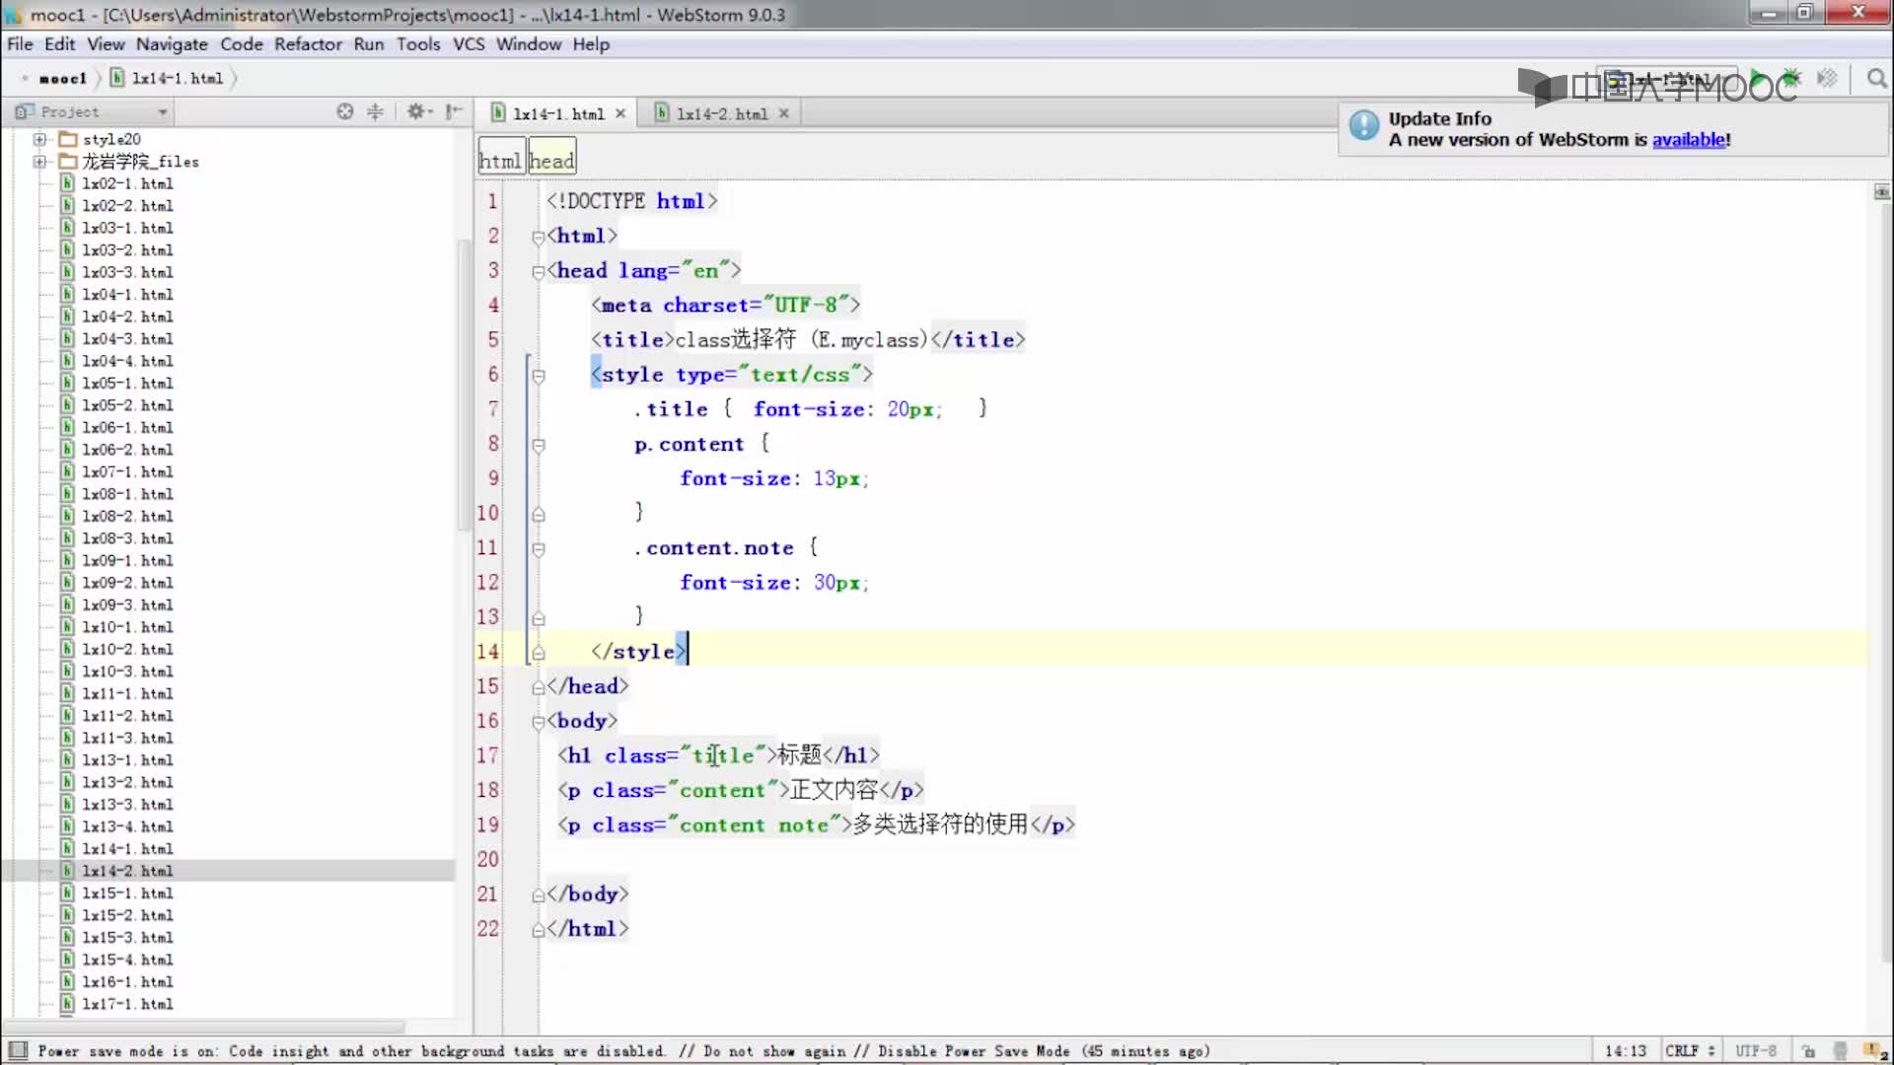This screenshot has width=1894, height=1065.
Task: Click the 龙岩学院_files folder icon
Action: 68,161
